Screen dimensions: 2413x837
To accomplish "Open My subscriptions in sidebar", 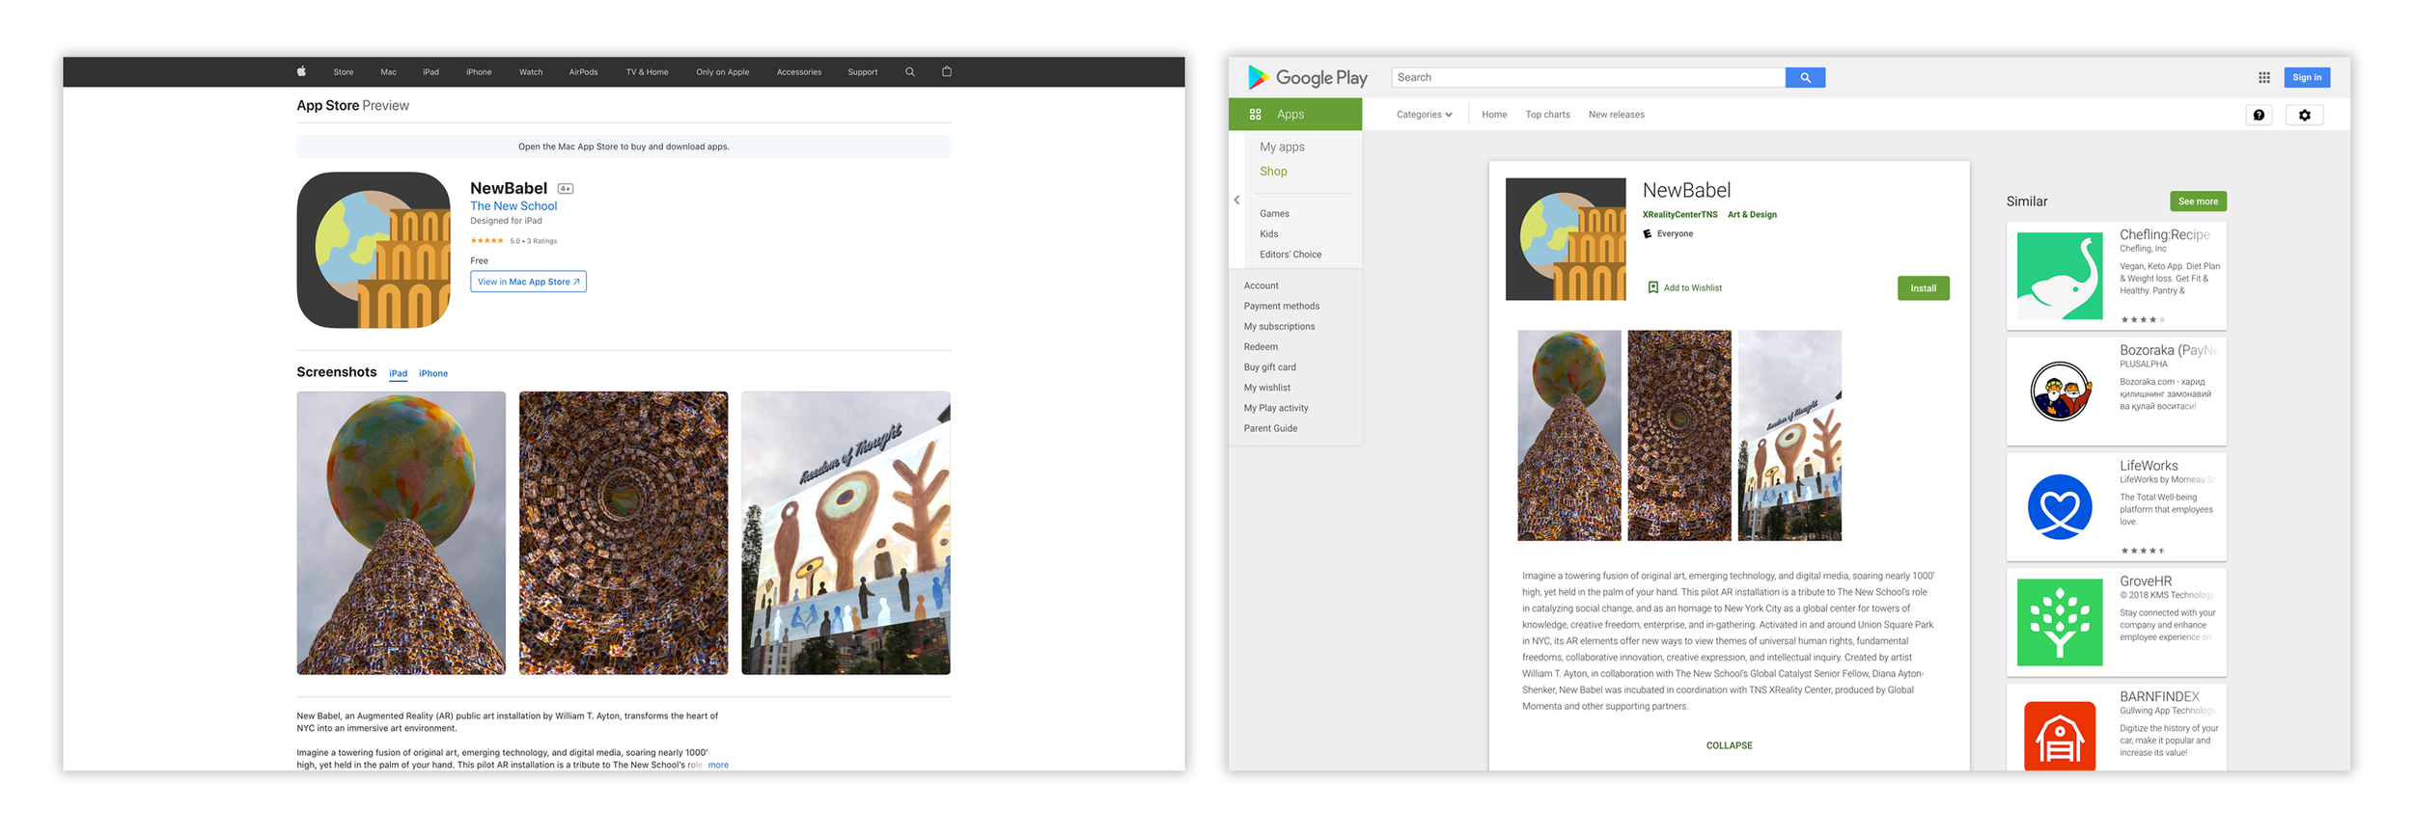I will 1279,326.
